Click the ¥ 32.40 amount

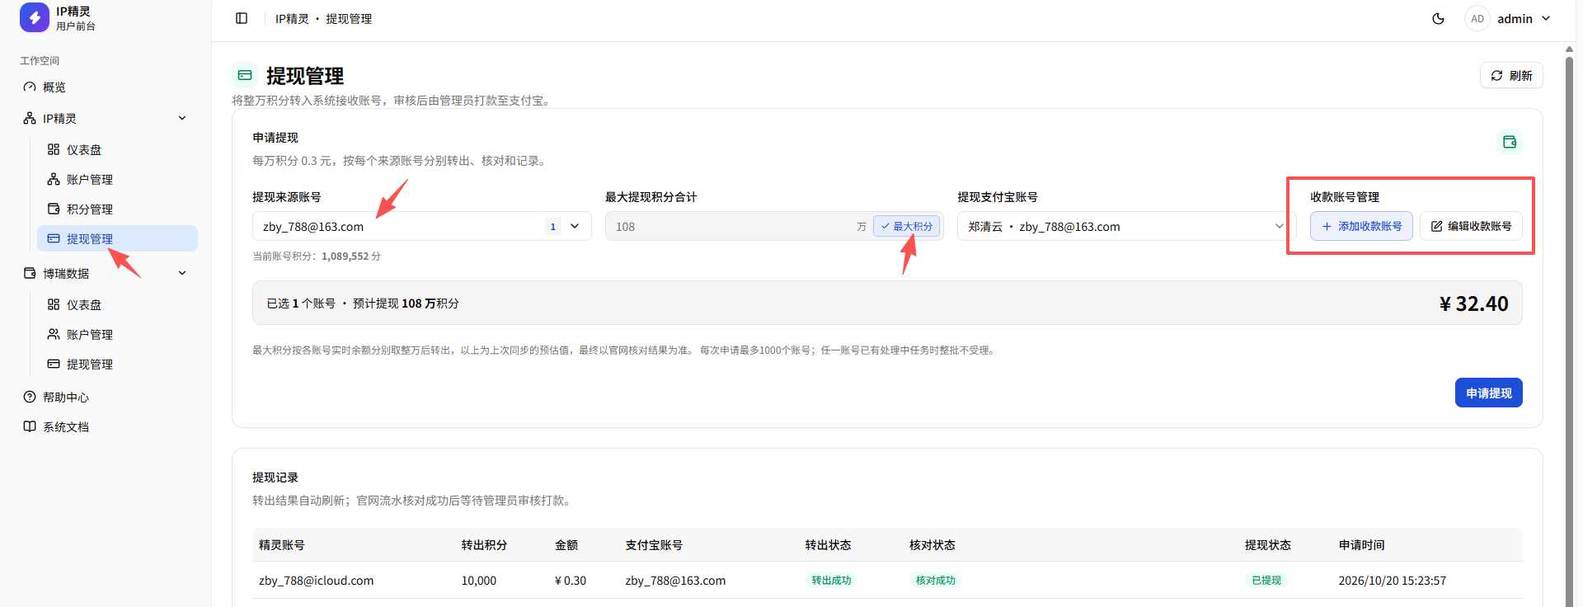click(1473, 303)
